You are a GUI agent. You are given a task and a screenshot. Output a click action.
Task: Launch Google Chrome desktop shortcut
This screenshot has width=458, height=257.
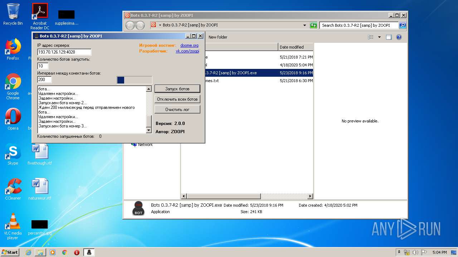(x=13, y=87)
